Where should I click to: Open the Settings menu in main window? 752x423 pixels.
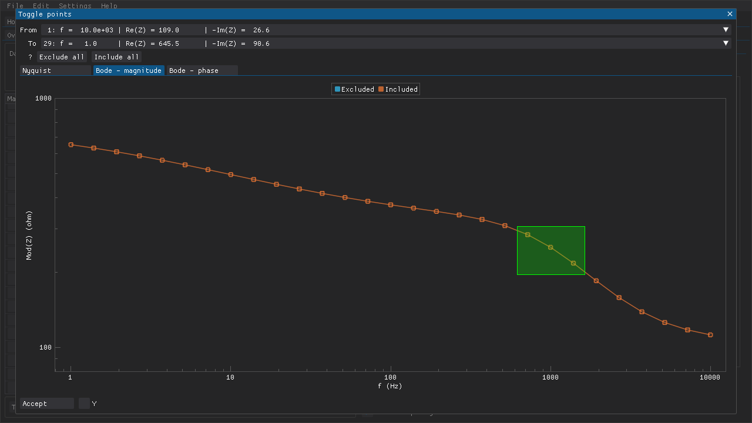click(75, 6)
